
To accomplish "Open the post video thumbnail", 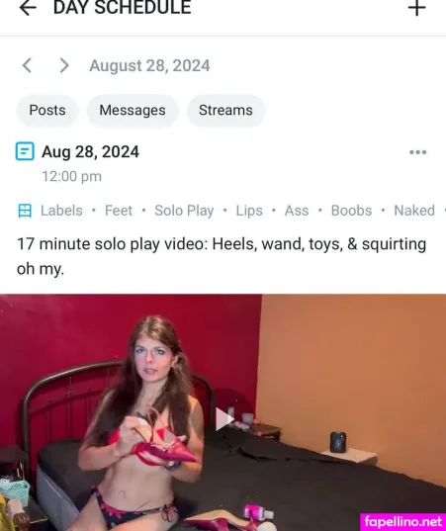I will [x=223, y=412].
